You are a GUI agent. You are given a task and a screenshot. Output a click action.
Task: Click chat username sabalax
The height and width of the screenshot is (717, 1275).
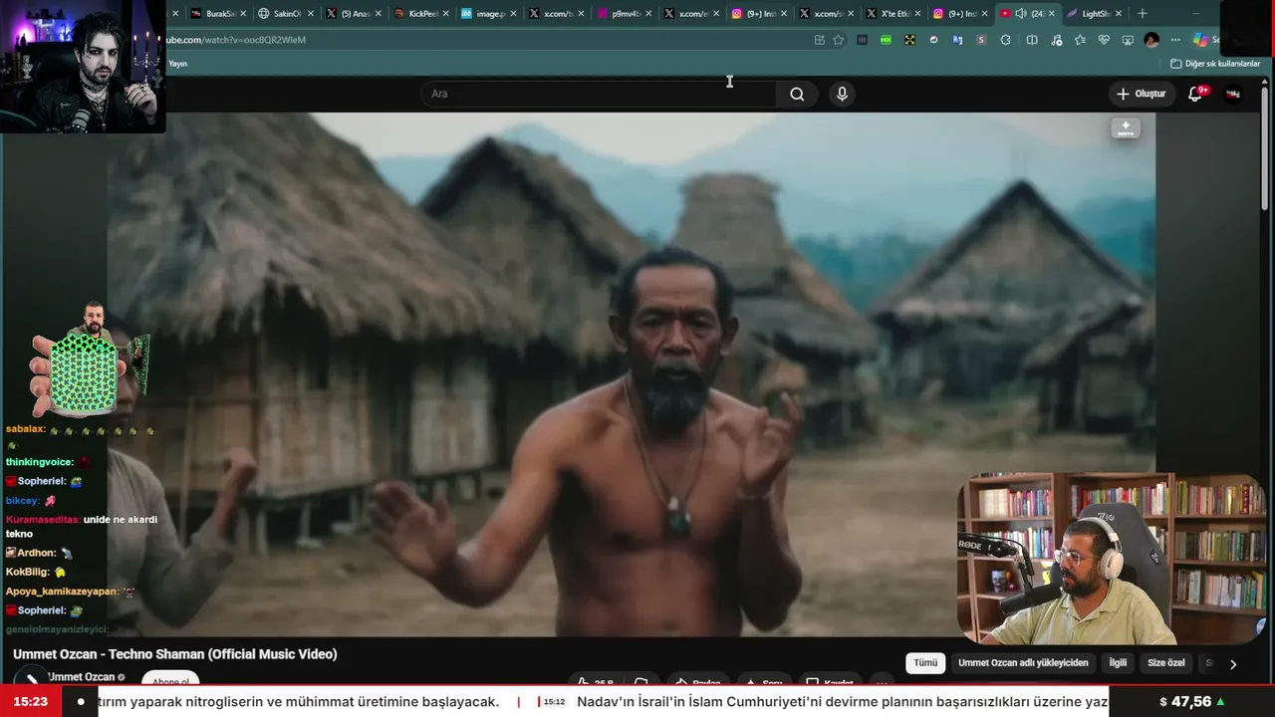[25, 429]
